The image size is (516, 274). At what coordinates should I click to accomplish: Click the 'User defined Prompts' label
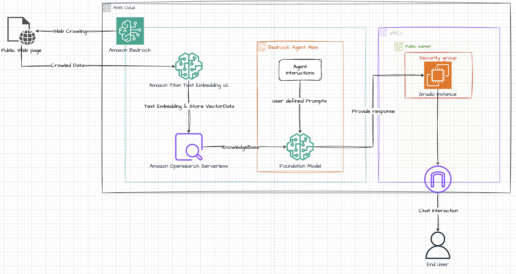pyautogui.click(x=299, y=101)
